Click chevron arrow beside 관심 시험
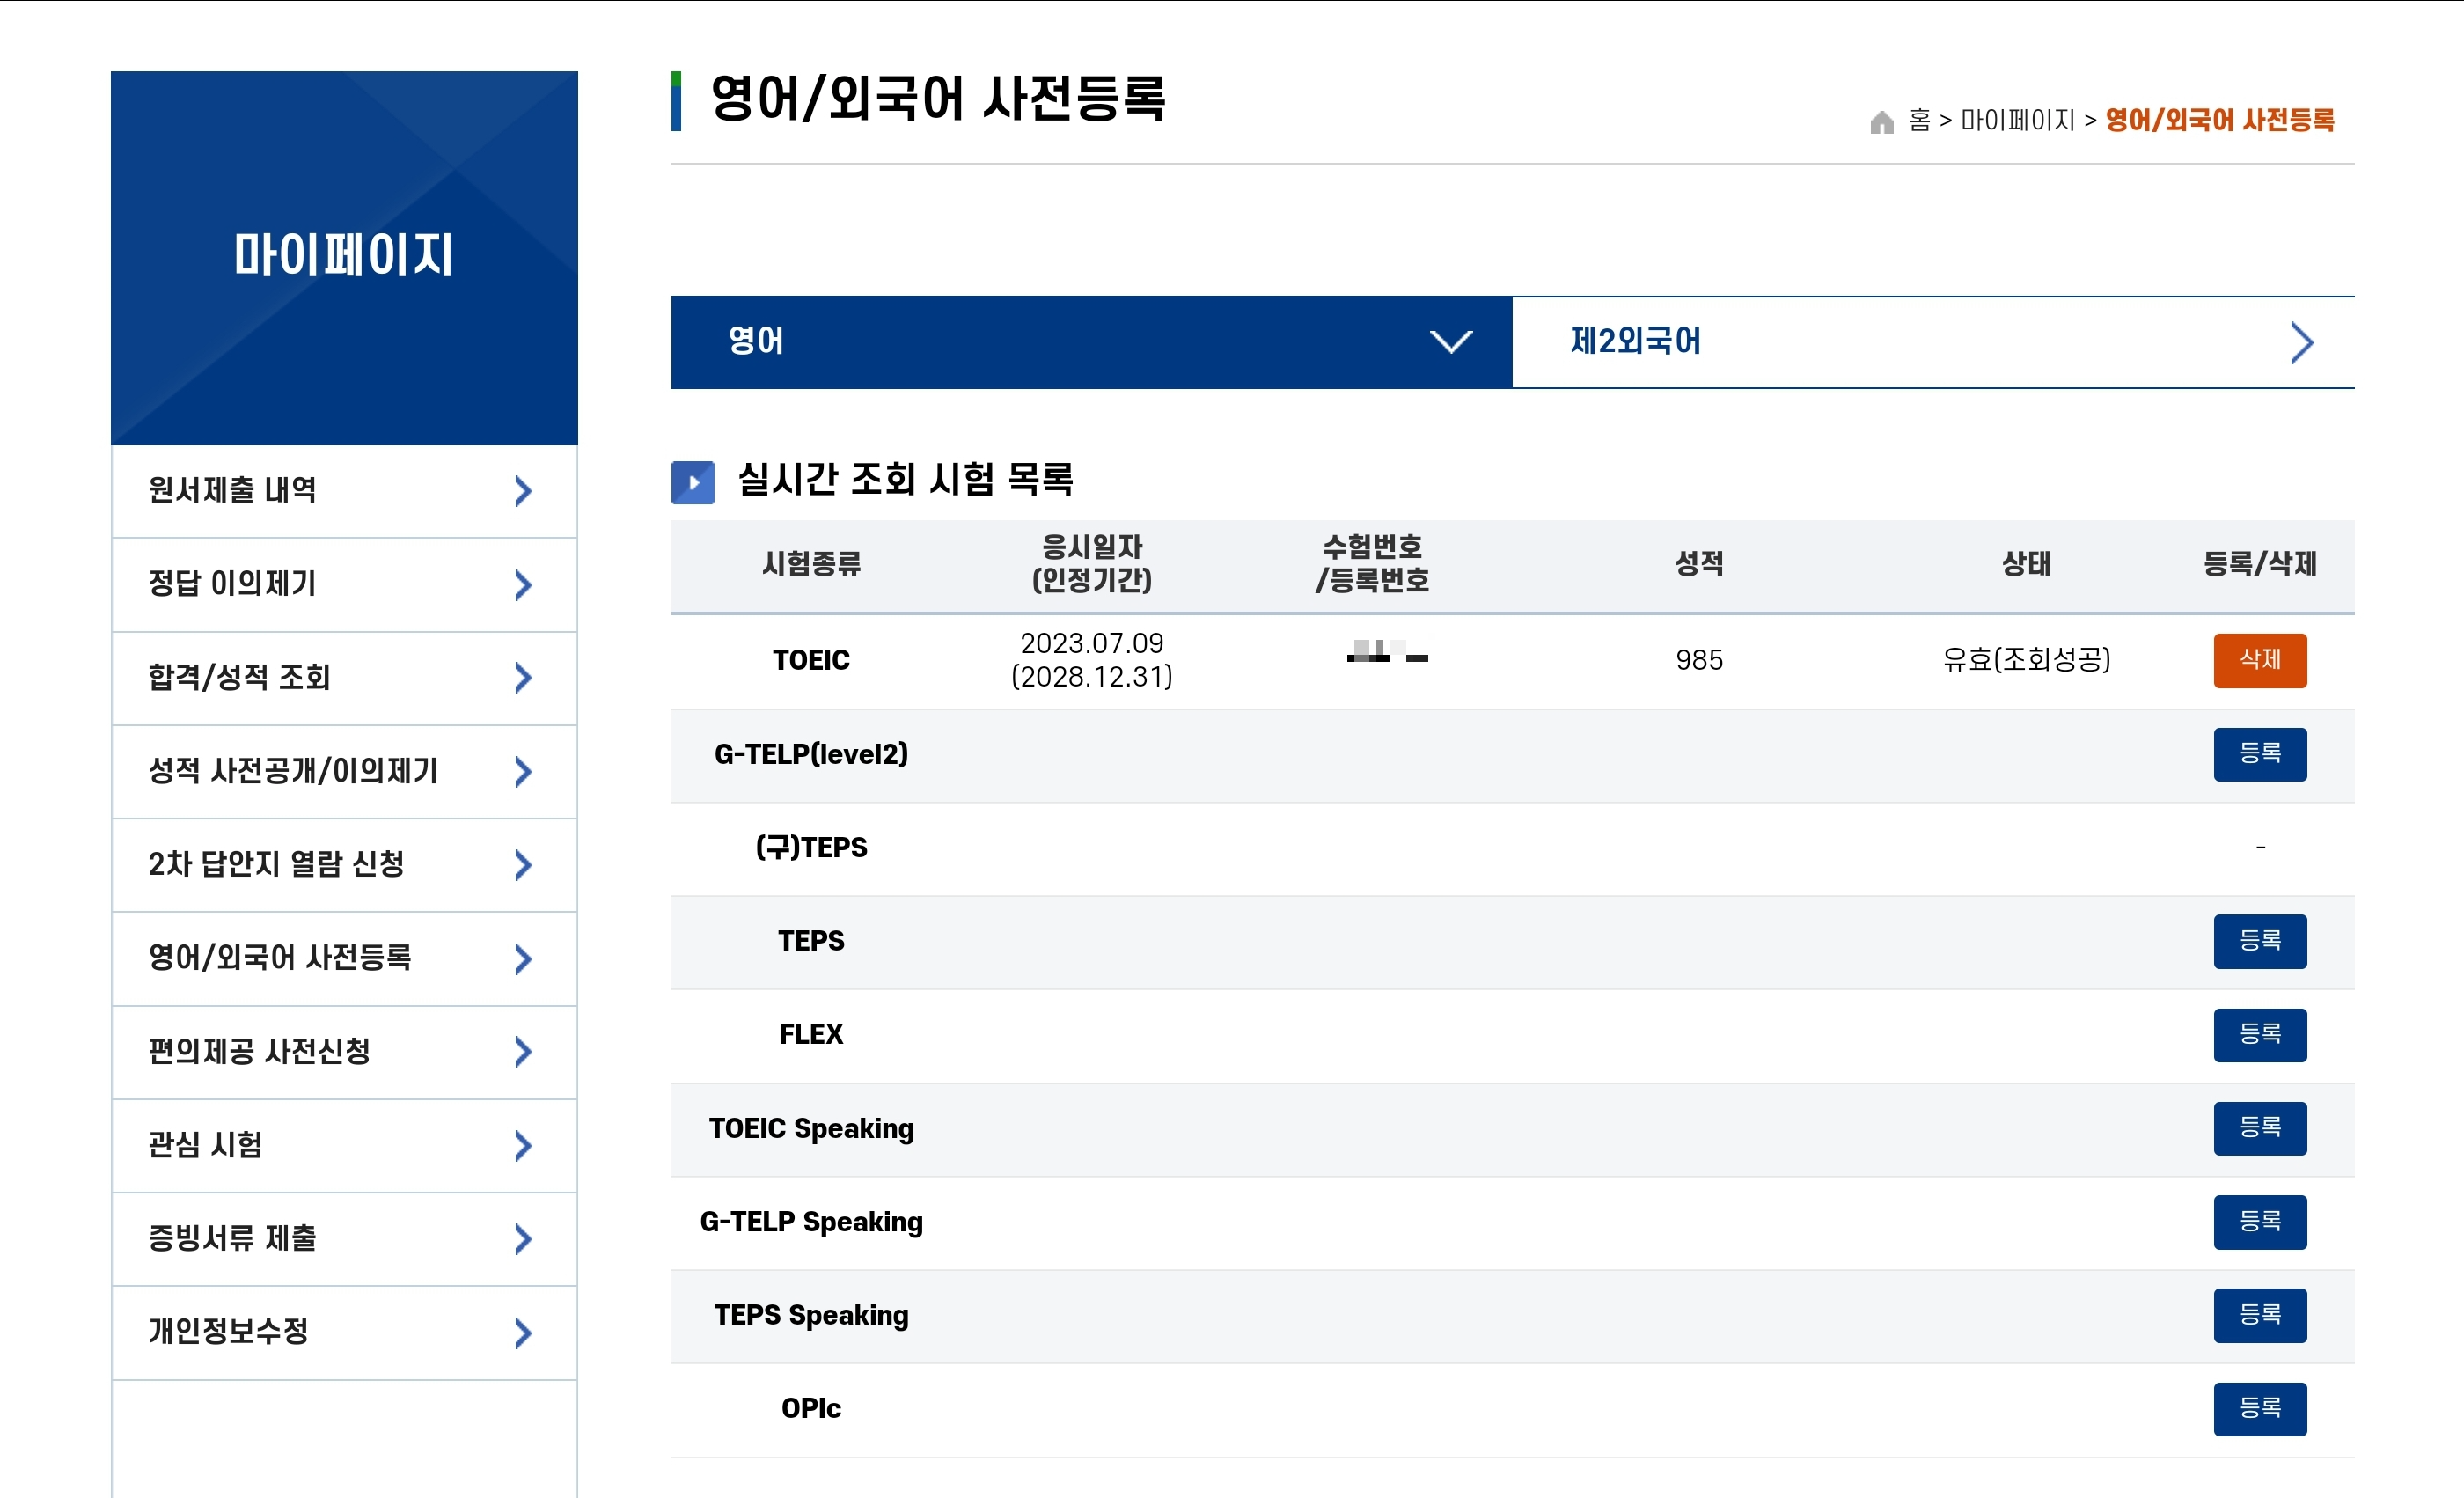 [522, 1146]
